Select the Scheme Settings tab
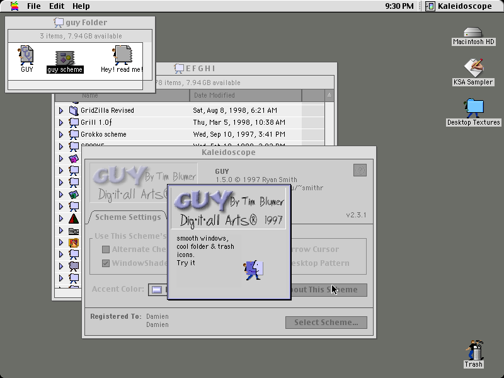This screenshot has height=378, width=504. (x=128, y=217)
